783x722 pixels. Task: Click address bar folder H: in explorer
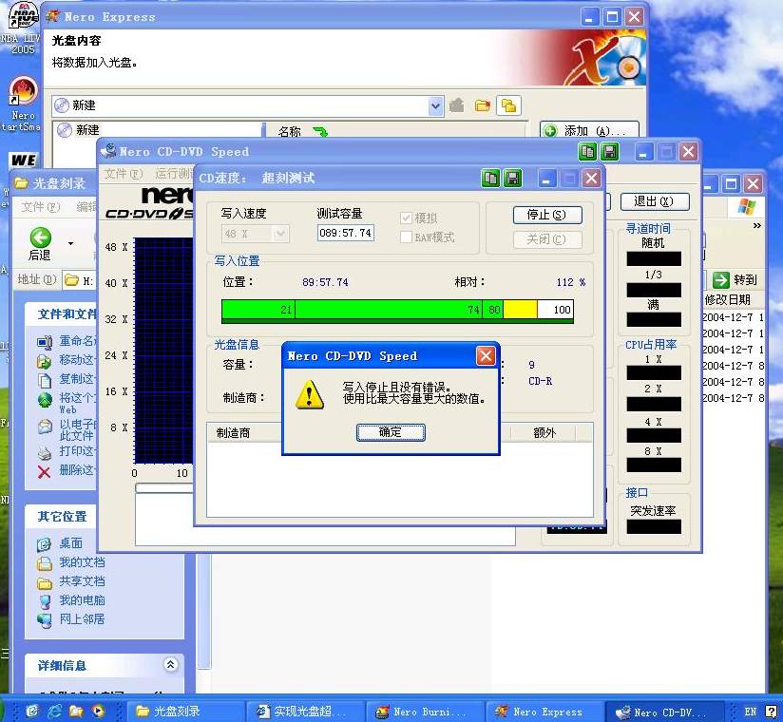coord(80,280)
